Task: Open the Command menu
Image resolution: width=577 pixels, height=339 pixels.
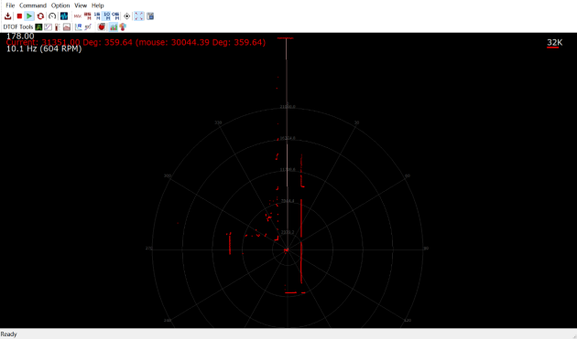Action: (x=33, y=5)
